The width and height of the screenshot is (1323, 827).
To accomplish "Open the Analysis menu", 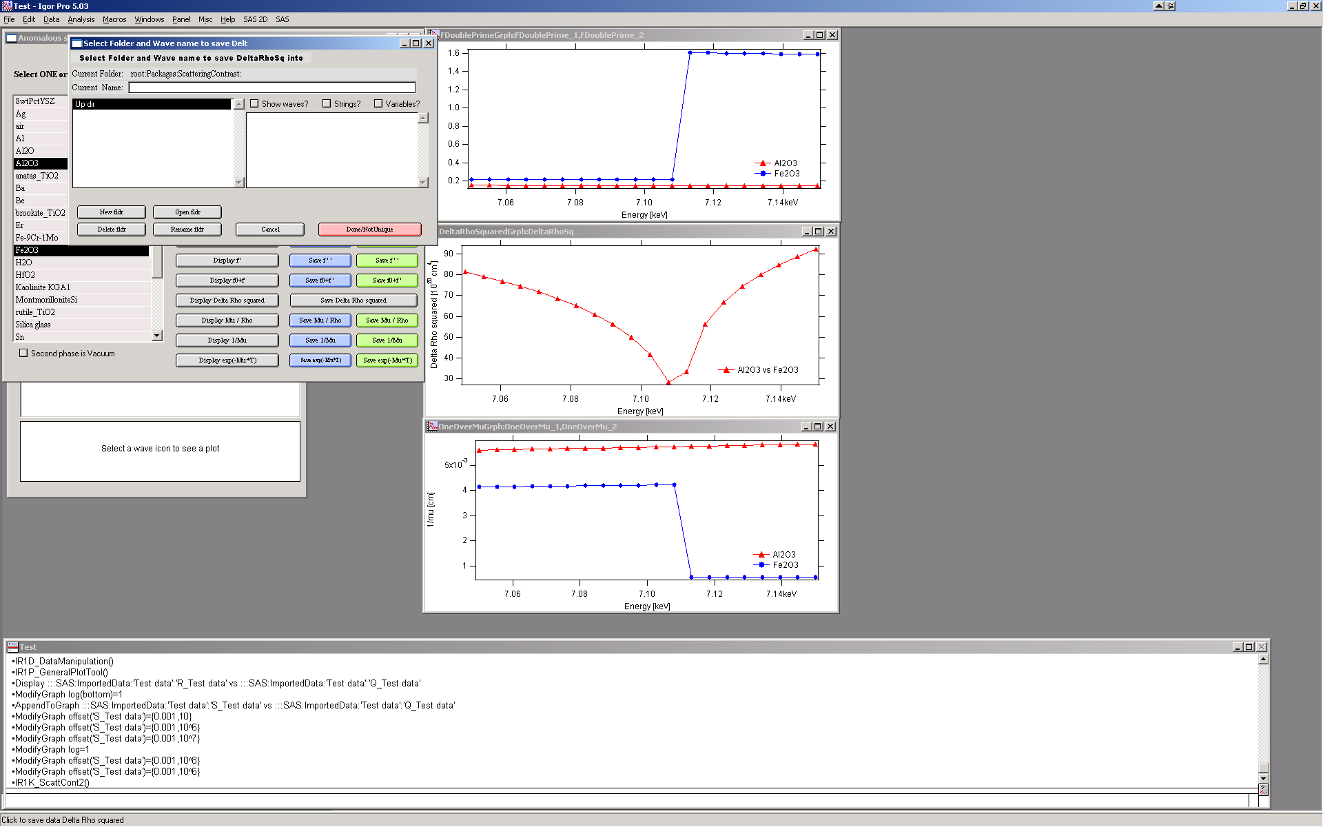I will [x=81, y=19].
